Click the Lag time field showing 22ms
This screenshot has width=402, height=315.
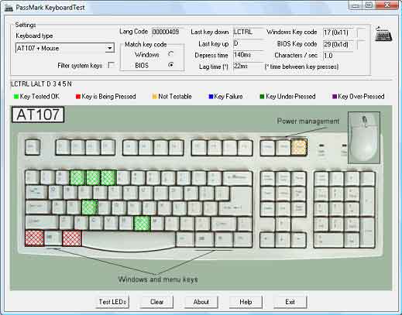(x=248, y=67)
